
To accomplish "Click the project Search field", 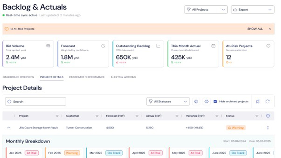I will point(36,102).
